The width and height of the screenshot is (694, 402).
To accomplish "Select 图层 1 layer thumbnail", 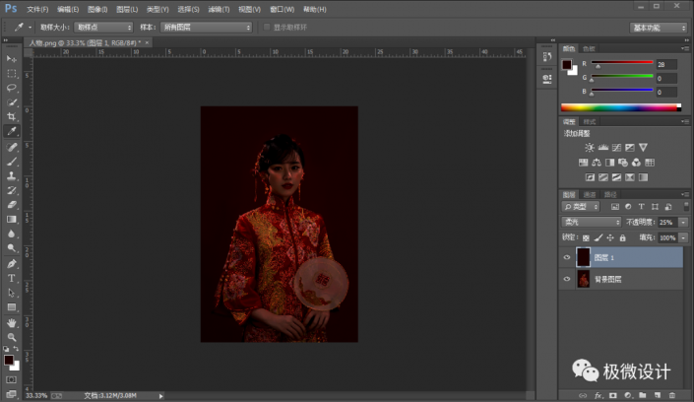I will click(x=584, y=257).
